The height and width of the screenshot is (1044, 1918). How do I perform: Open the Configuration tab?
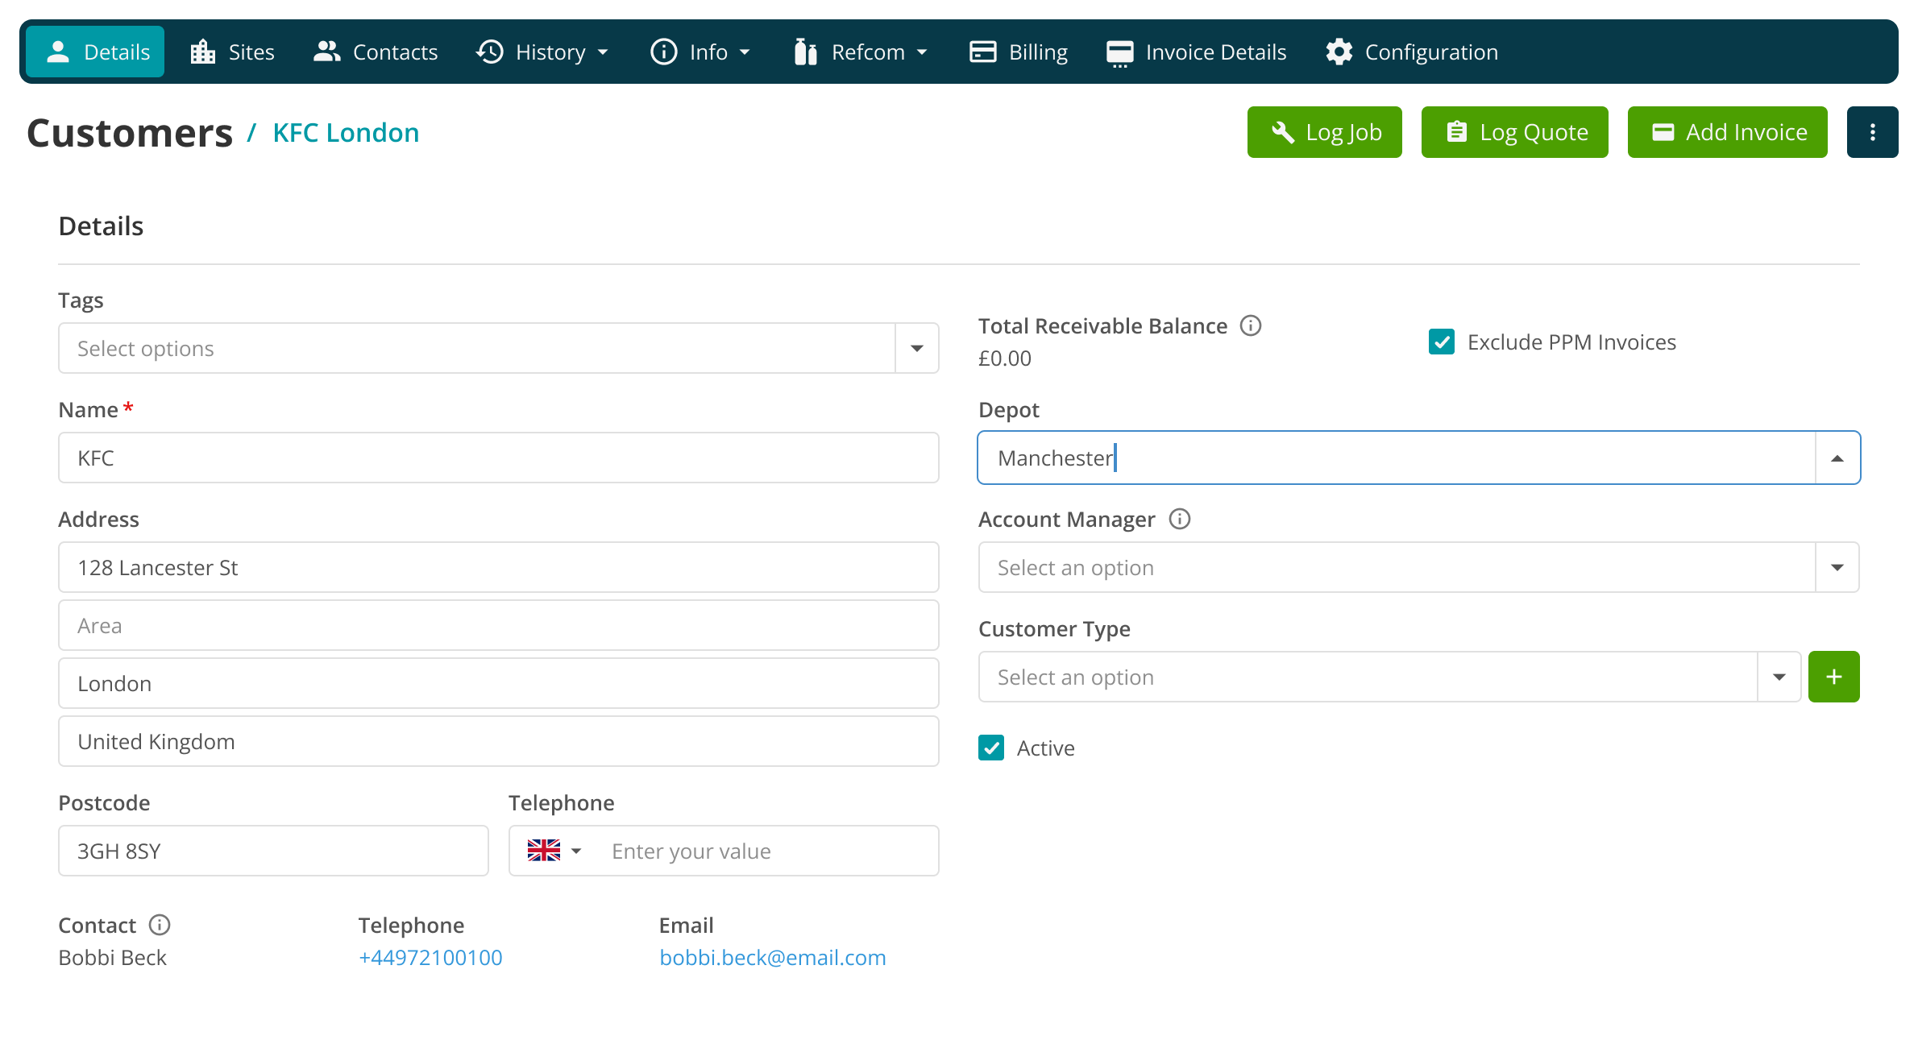point(1412,52)
